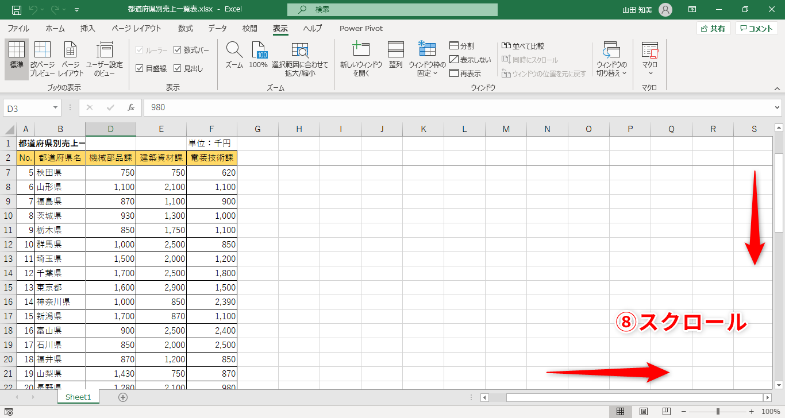This screenshot has height=418, width=785.
Task: Open Quick Access Toolbar customize dropdown
Action: [x=77, y=10]
